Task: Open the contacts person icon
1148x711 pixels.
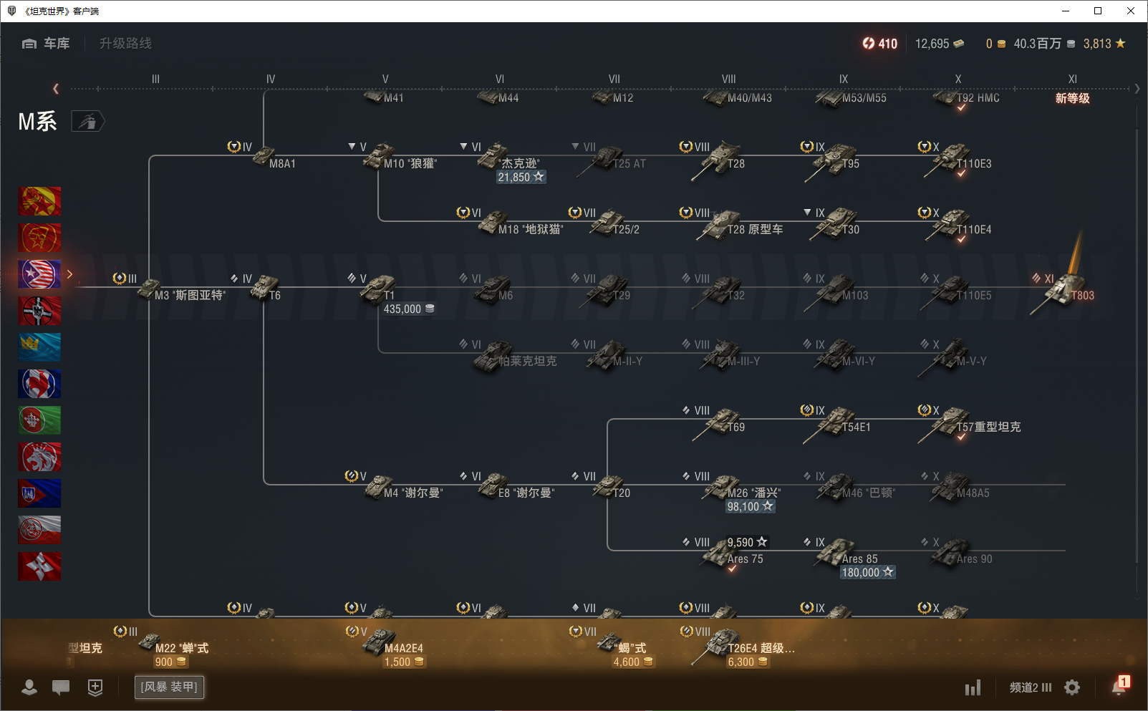Action: [29, 687]
